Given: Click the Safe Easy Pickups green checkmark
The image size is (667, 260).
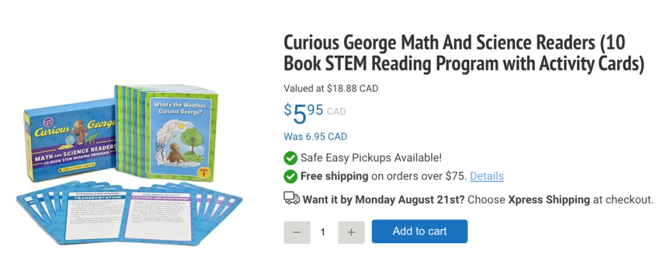Looking at the screenshot, I should (290, 157).
